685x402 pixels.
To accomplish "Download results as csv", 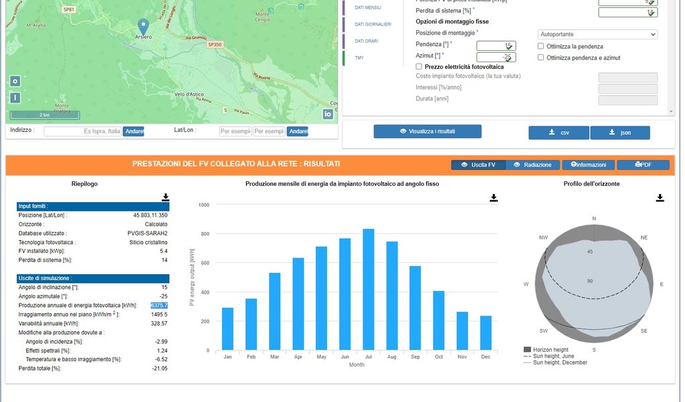I will tap(559, 132).
